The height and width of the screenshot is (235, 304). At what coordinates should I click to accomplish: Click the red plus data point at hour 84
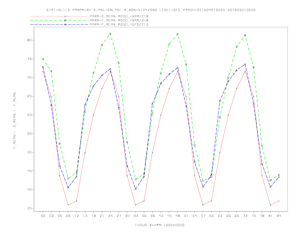[279, 201]
